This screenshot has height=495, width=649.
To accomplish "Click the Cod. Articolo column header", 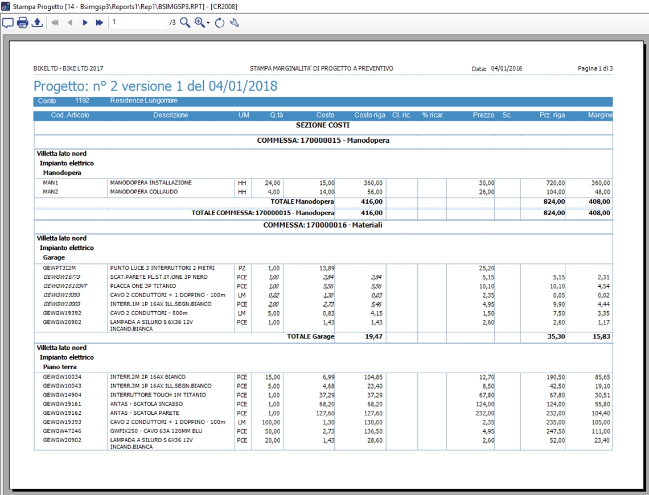I will pyautogui.click(x=70, y=115).
